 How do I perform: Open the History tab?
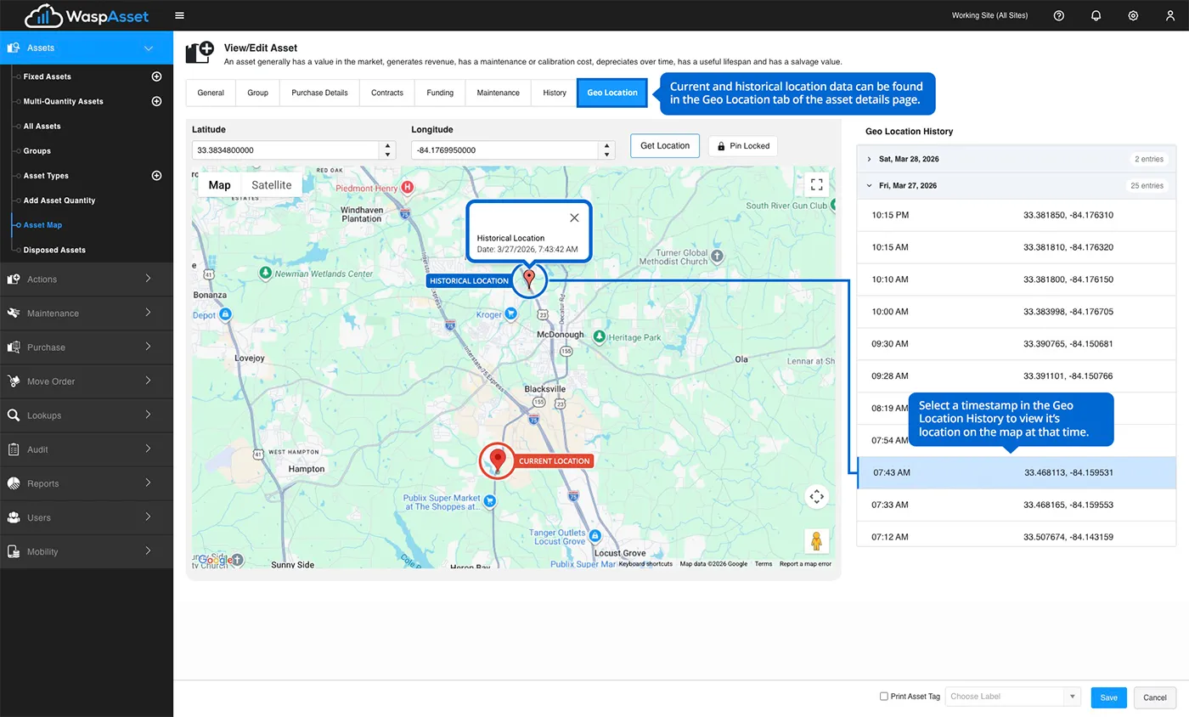pos(554,93)
